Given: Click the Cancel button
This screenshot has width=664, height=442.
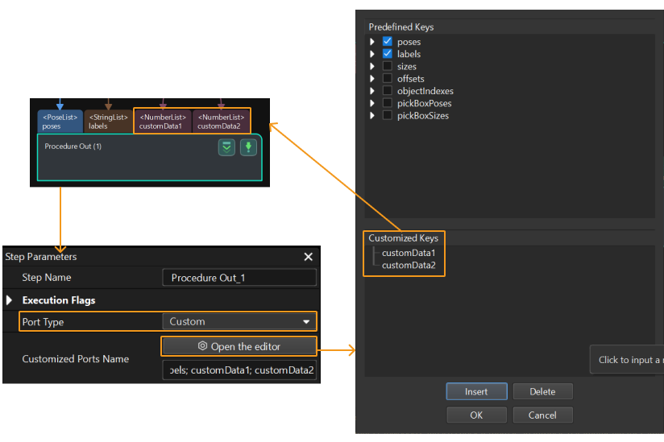Looking at the screenshot, I should 542,415.
